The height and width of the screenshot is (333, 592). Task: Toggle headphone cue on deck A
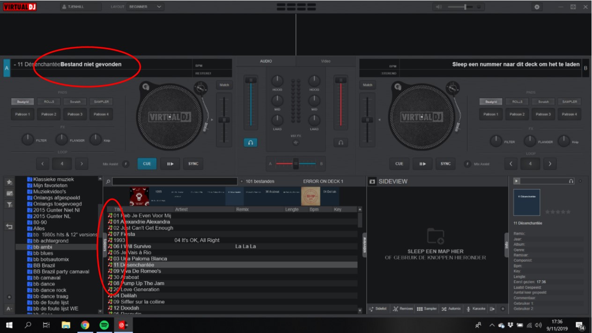251,143
